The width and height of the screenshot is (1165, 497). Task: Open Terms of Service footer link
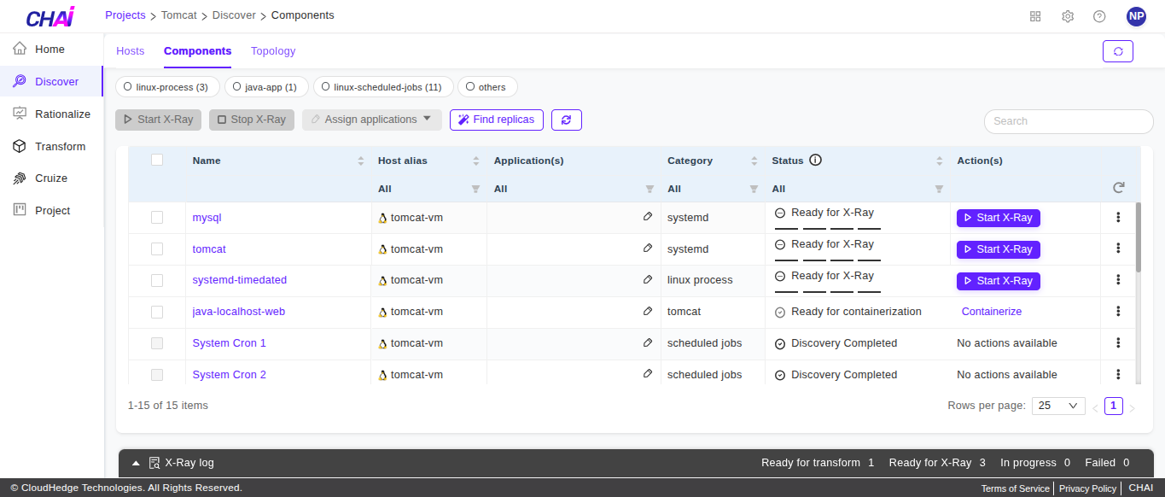[x=1016, y=488]
